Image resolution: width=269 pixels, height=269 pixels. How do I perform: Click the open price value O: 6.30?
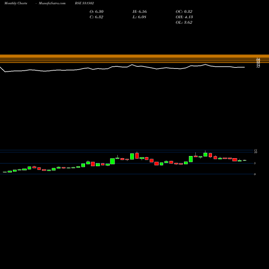point(96,11)
